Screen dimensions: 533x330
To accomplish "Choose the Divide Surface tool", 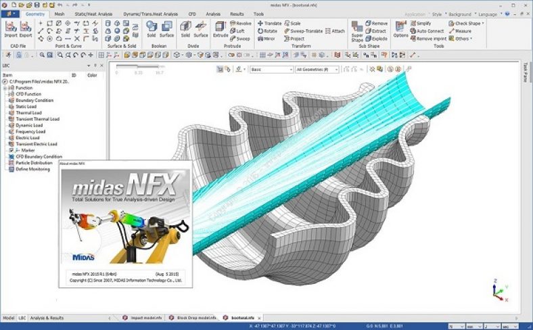I will tap(201, 30).
